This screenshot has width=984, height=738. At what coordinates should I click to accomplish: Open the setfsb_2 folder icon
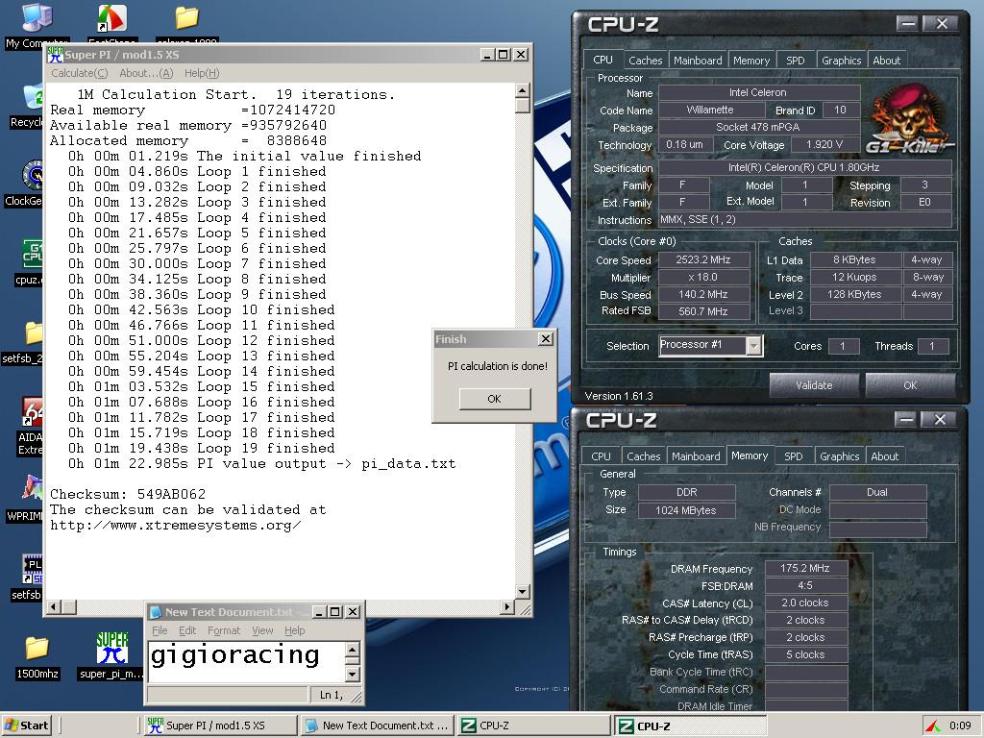[33, 332]
